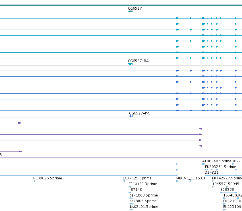
Task: Select the EK123109 label
Action: click(x=232, y=207)
